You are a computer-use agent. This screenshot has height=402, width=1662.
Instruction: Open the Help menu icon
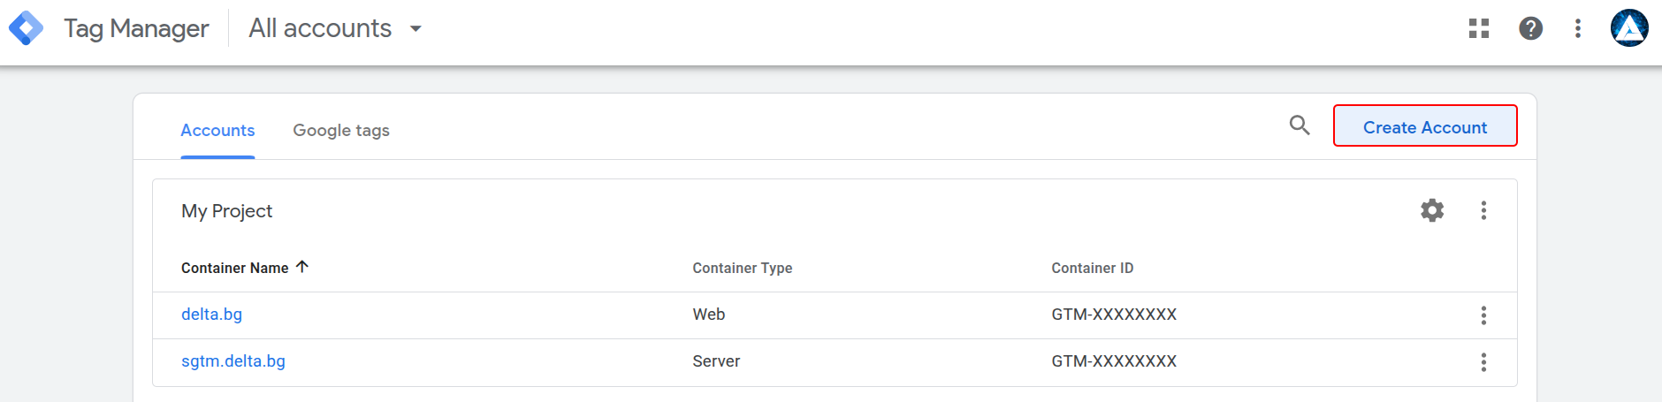1530,28
